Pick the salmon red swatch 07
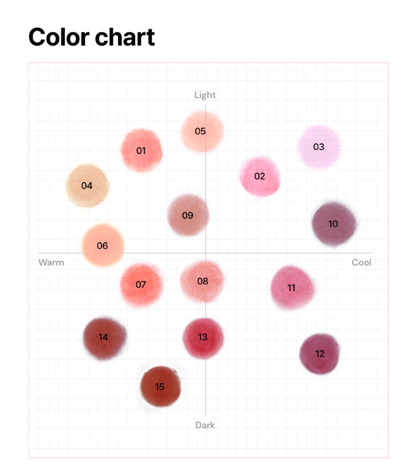The image size is (420, 474). 141,284
